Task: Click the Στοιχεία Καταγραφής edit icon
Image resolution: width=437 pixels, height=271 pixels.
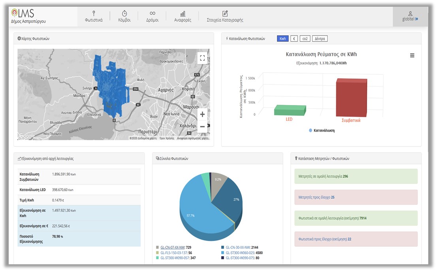Action: point(225,13)
